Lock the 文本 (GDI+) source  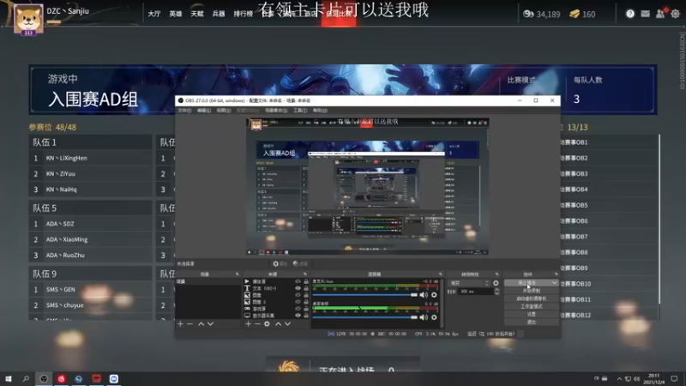coord(306,288)
